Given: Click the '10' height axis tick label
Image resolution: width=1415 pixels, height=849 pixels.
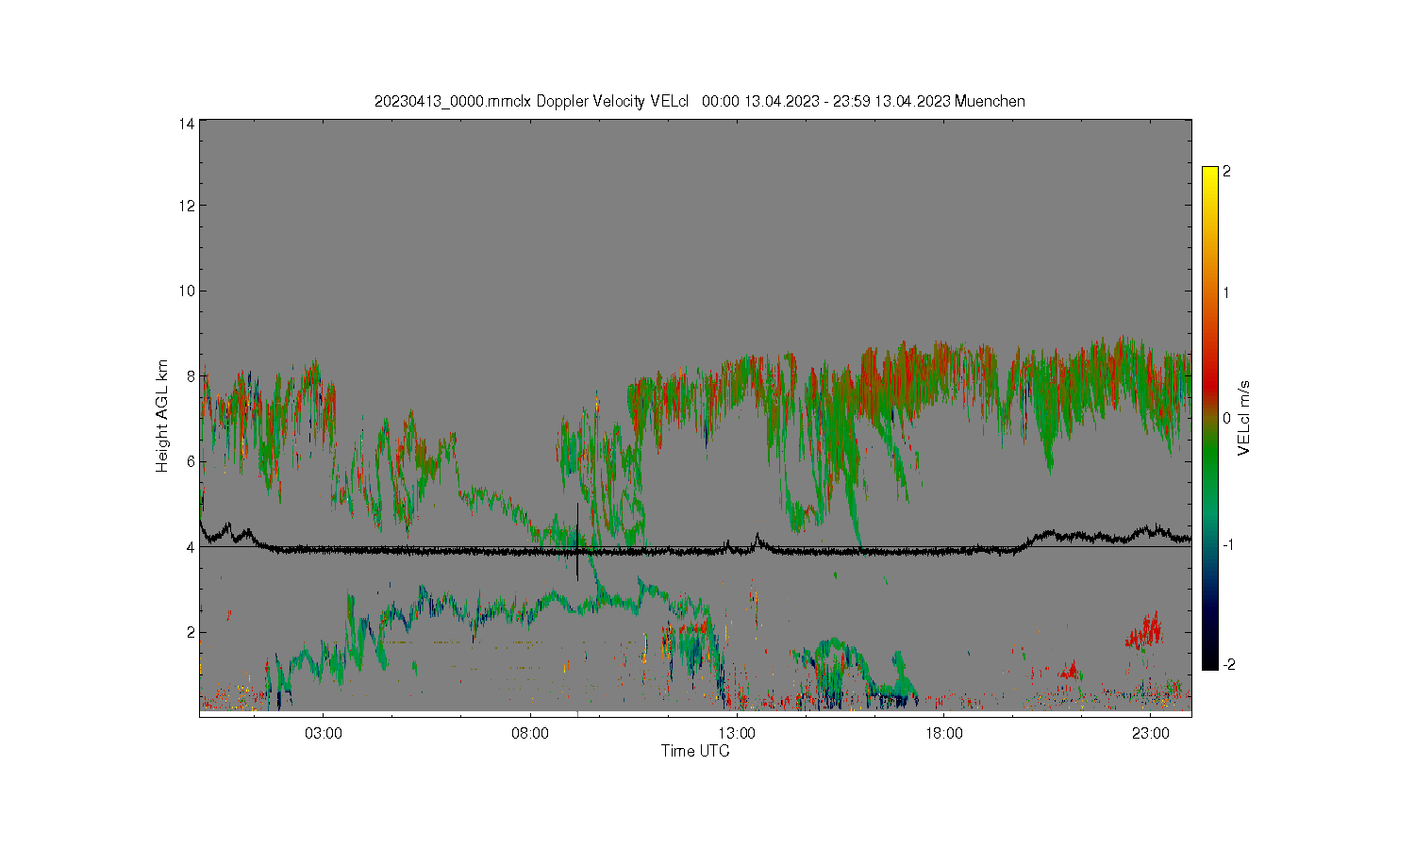Looking at the screenshot, I should pos(187,291).
